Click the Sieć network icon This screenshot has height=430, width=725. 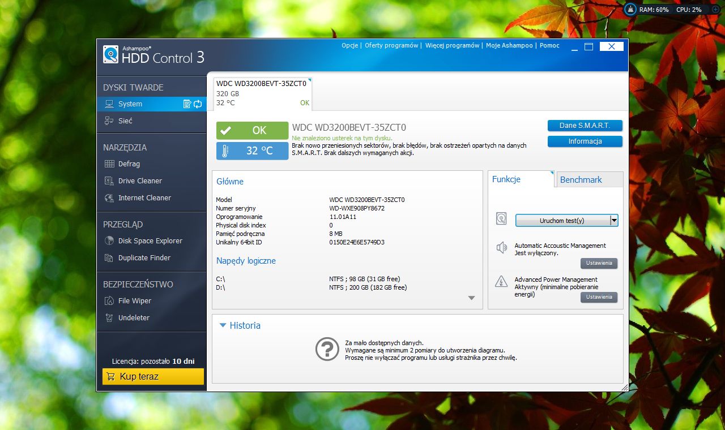coord(109,121)
